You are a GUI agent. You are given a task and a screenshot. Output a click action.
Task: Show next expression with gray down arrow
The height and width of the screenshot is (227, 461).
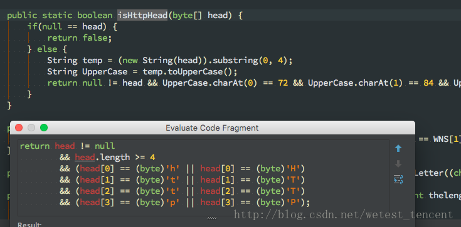pos(398,164)
